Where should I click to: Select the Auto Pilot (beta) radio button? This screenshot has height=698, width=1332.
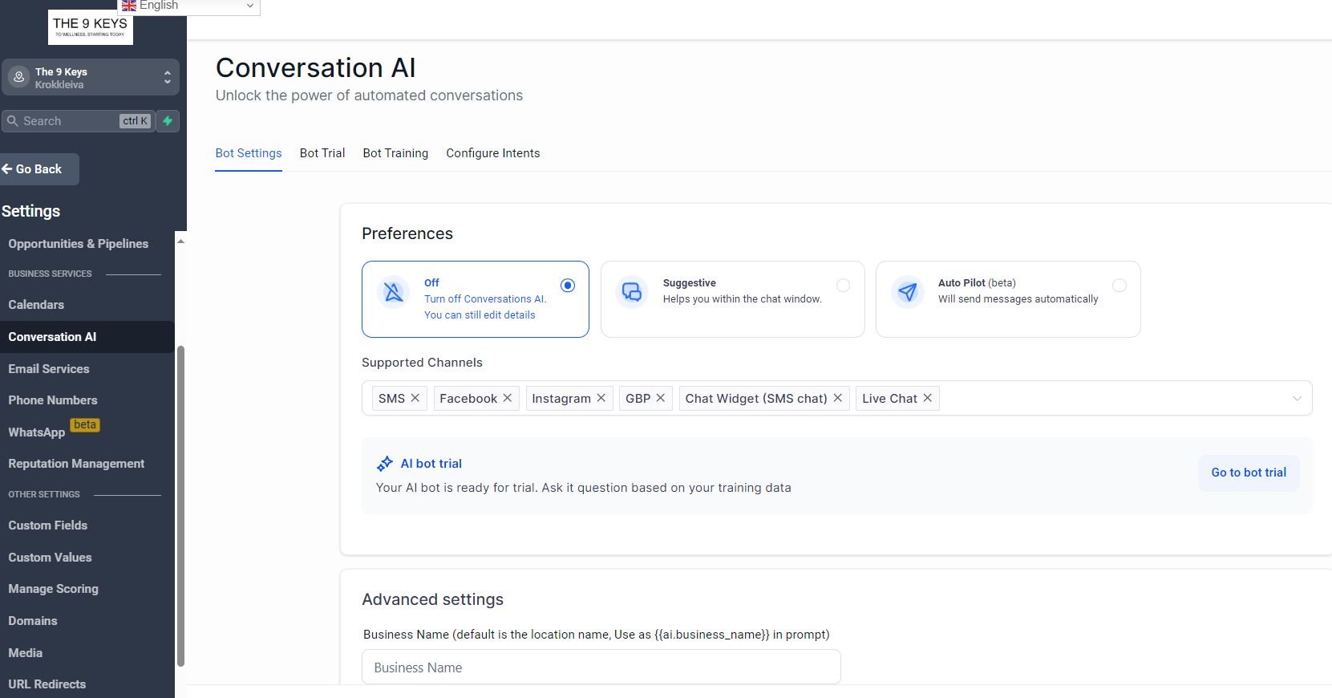(x=1119, y=286)
